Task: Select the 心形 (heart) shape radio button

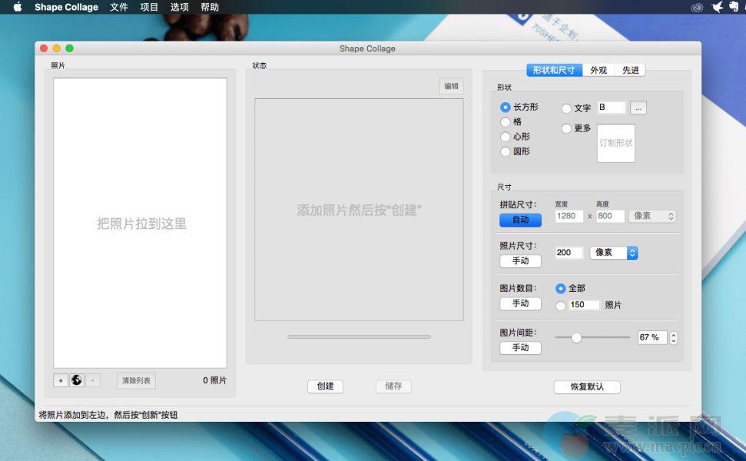Action: (x=506, y=136)
